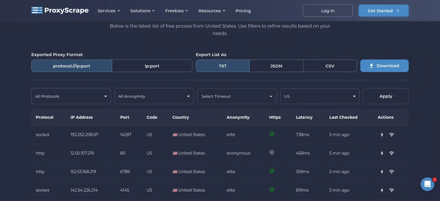
Task: Go to the Pricing page
Action: coord(243,11)
